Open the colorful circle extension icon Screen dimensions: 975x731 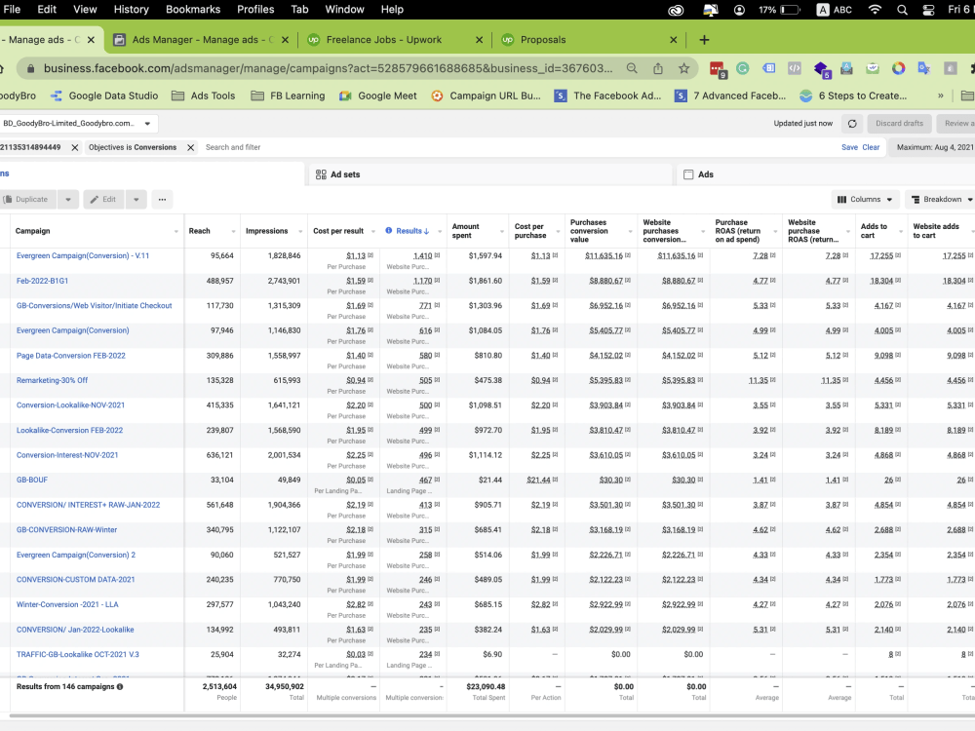[899, 68]
